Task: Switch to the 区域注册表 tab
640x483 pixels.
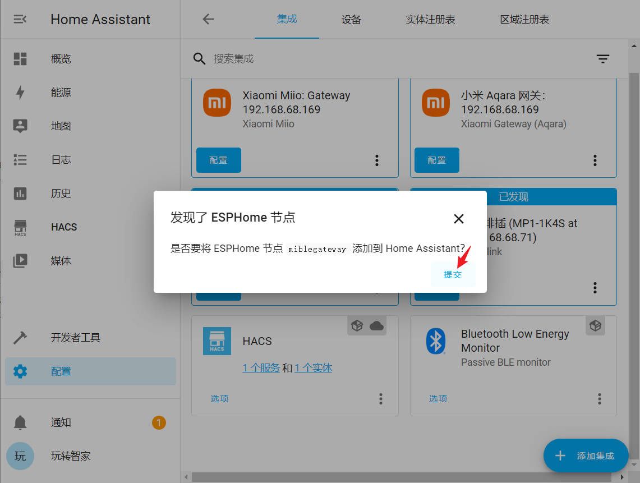Action: coord(524,19)
